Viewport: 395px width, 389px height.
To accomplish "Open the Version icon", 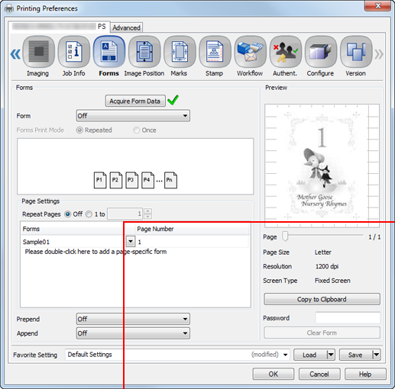I will 356,52.
